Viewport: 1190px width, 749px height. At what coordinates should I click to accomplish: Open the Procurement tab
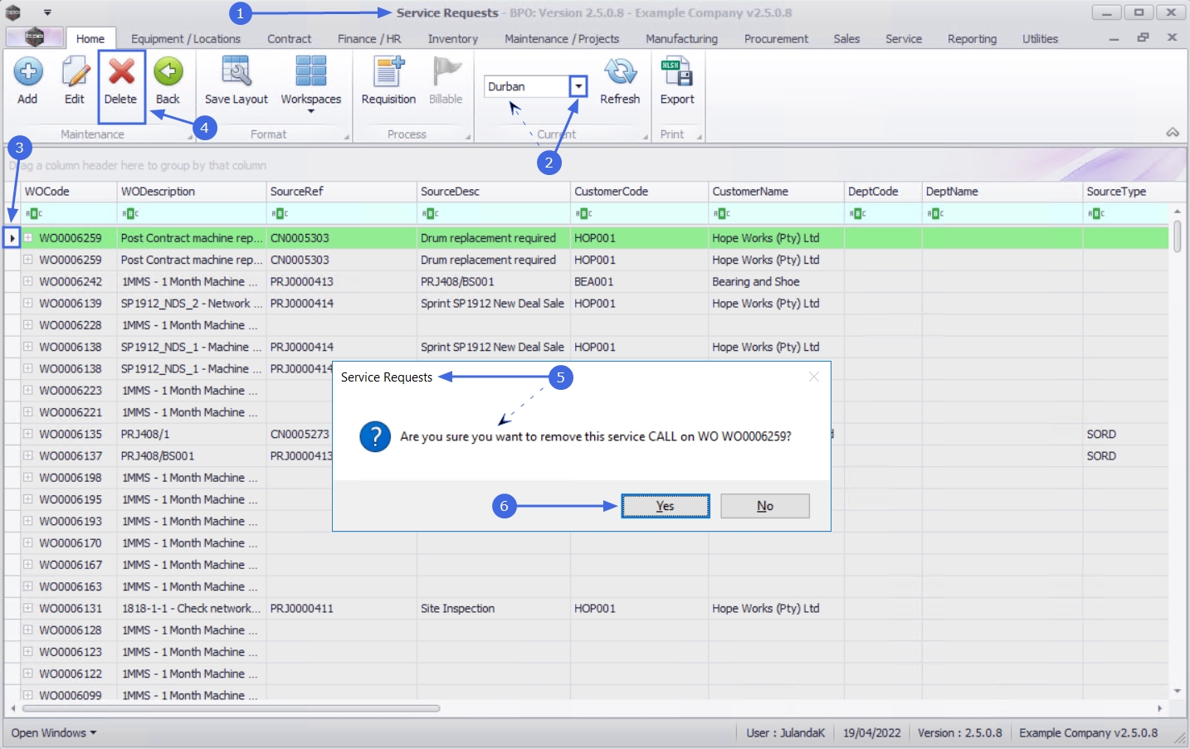point(776,39)
